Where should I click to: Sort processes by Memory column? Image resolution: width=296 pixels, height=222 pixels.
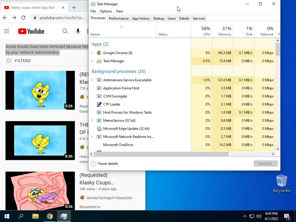click(x=223, y=31)
